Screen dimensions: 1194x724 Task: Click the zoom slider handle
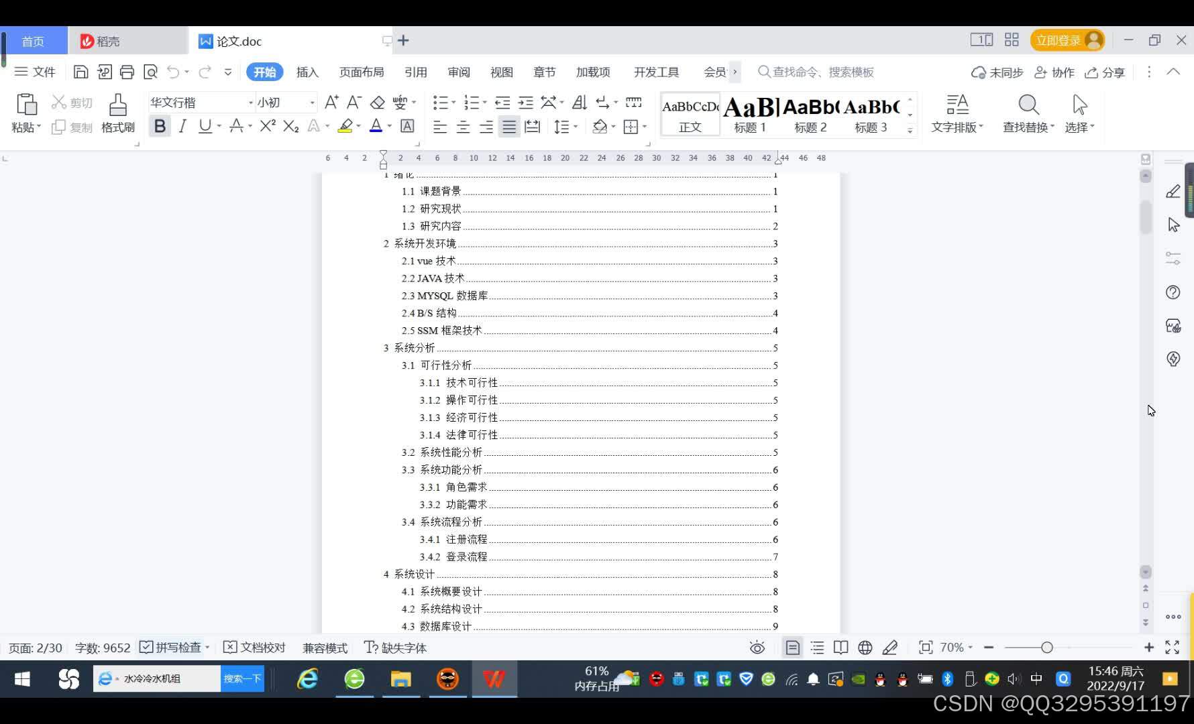1047,648
